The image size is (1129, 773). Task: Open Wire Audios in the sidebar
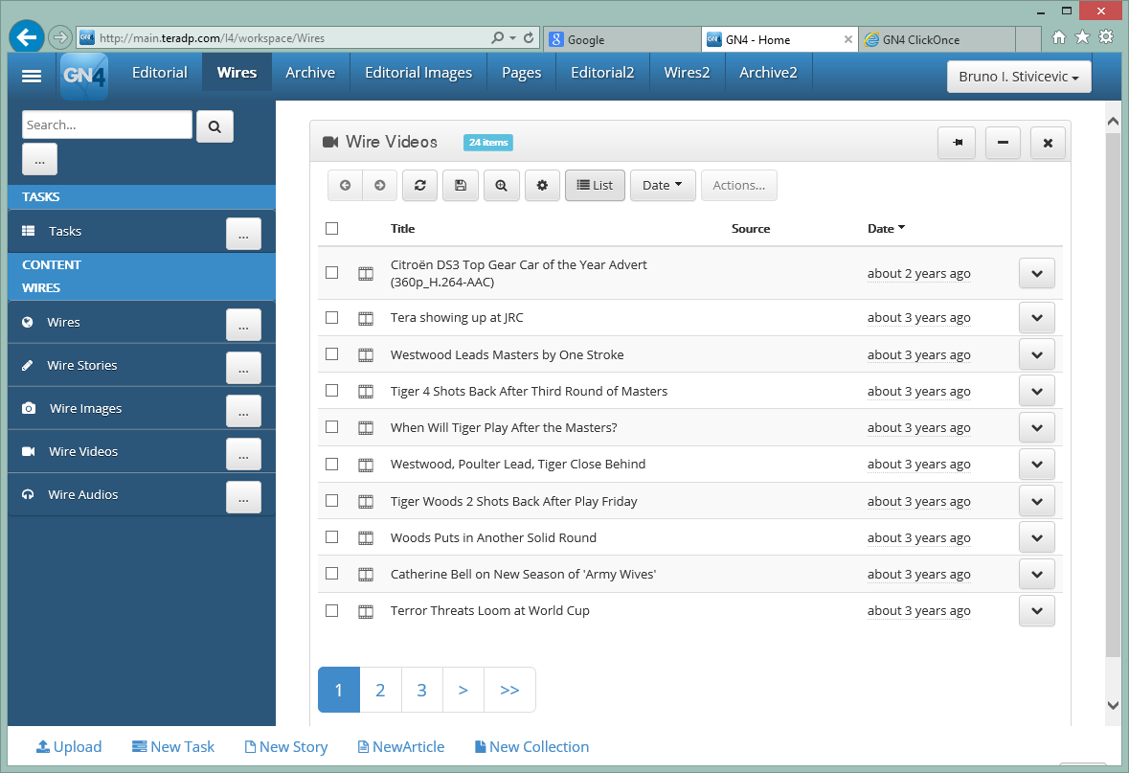(x=82, y=495)
